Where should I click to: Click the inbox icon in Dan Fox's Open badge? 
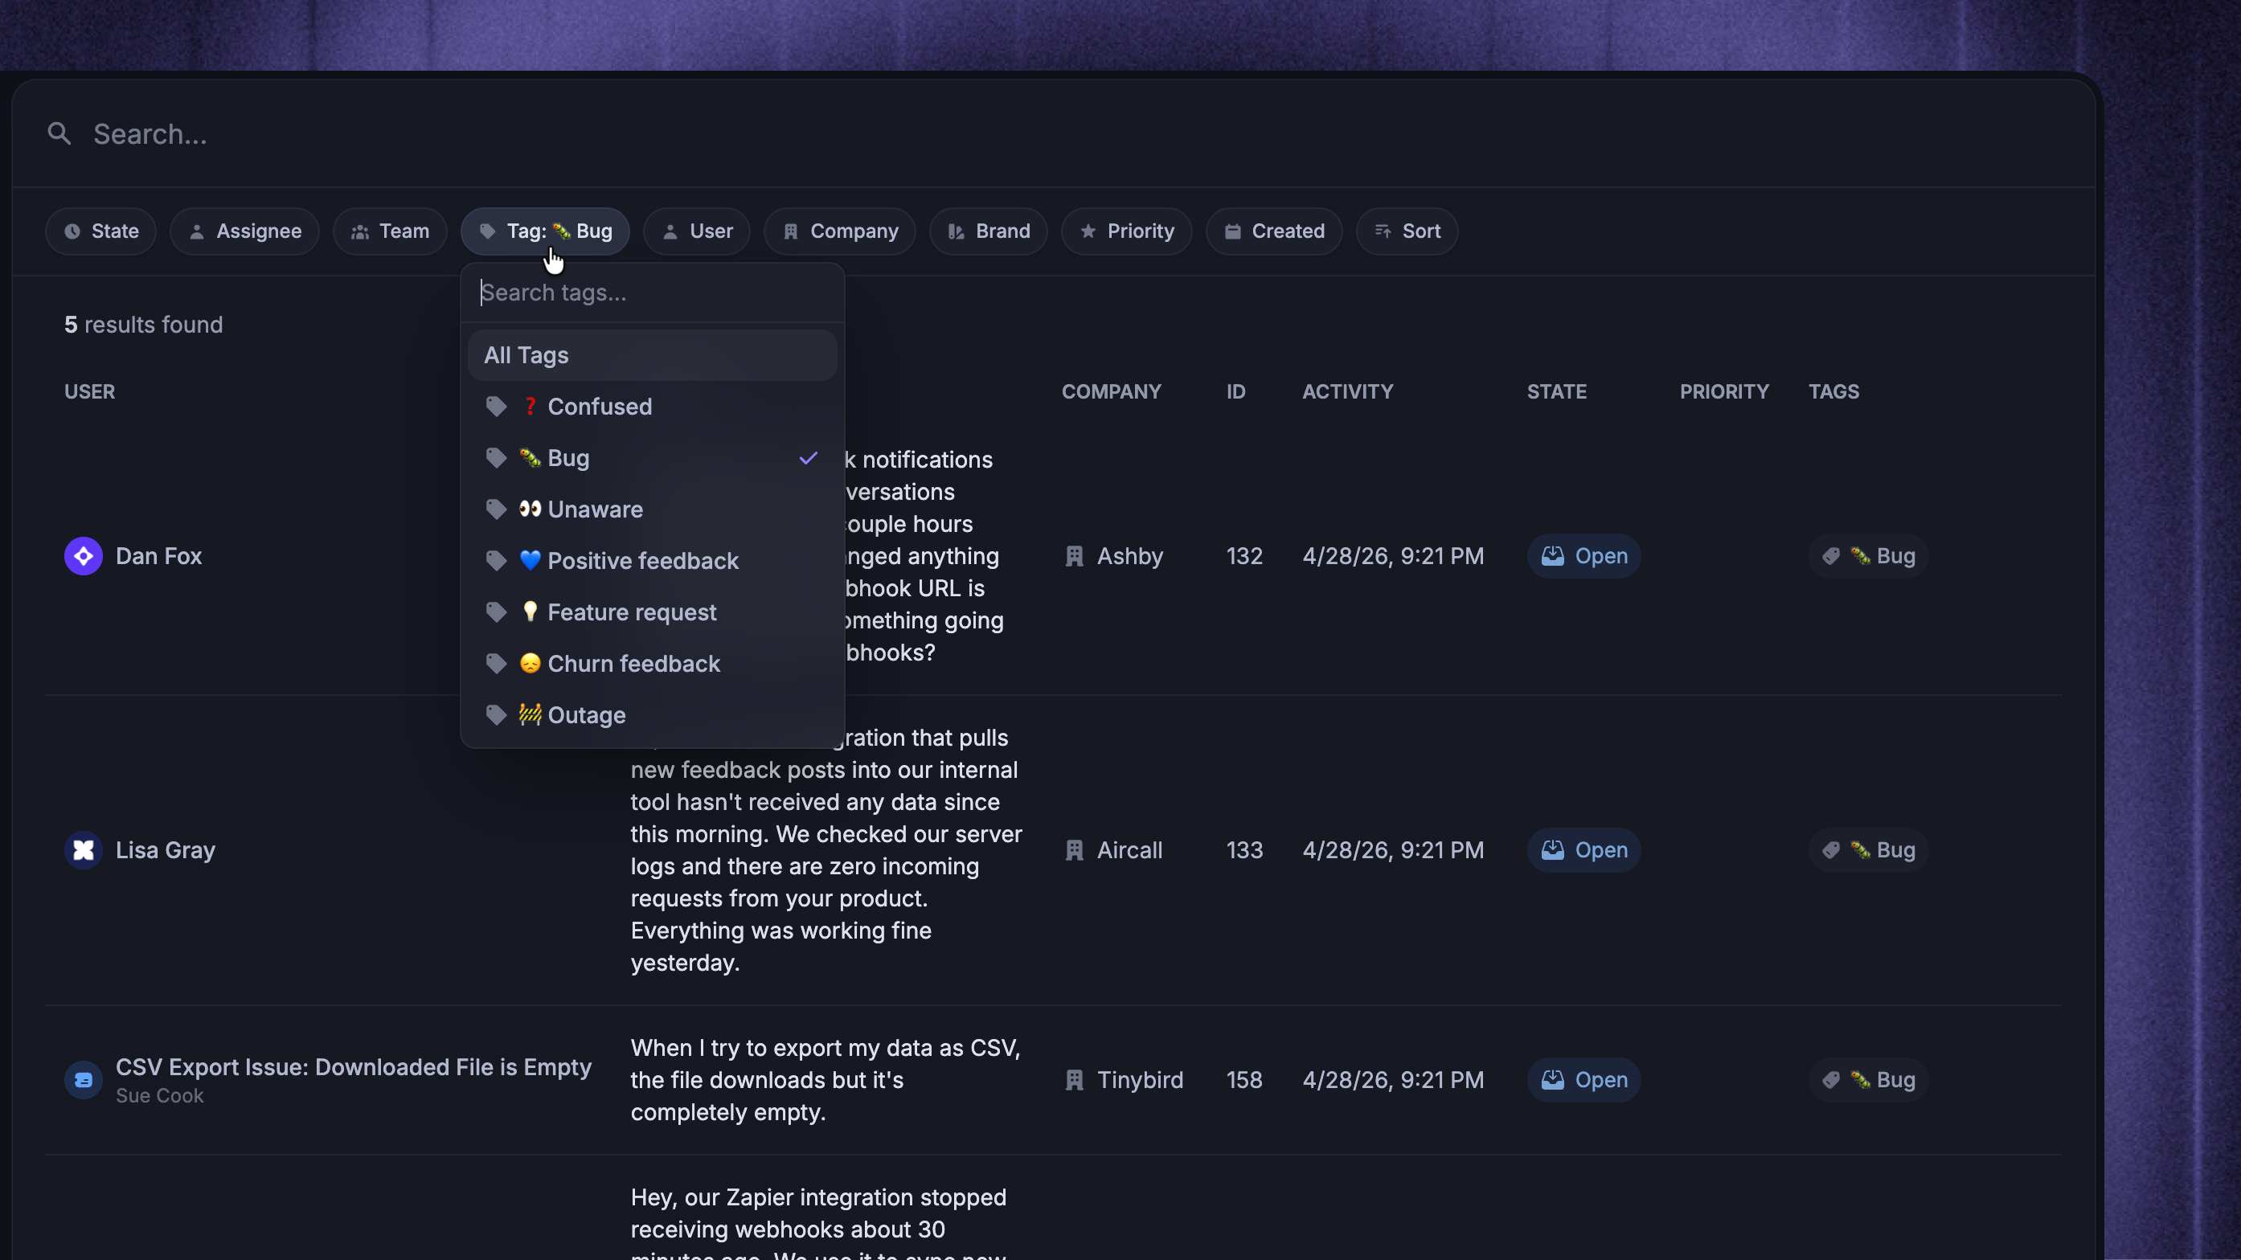pos(1553,557)
